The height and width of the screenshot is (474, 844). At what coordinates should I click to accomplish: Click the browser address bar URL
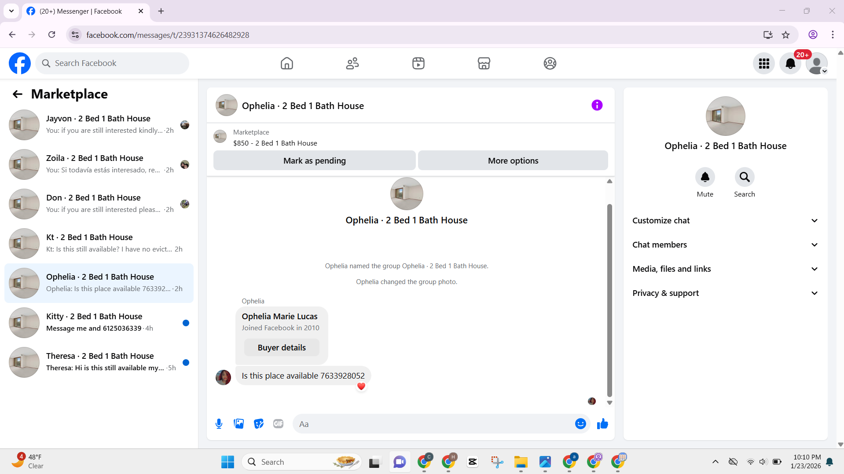coord(168,35)
